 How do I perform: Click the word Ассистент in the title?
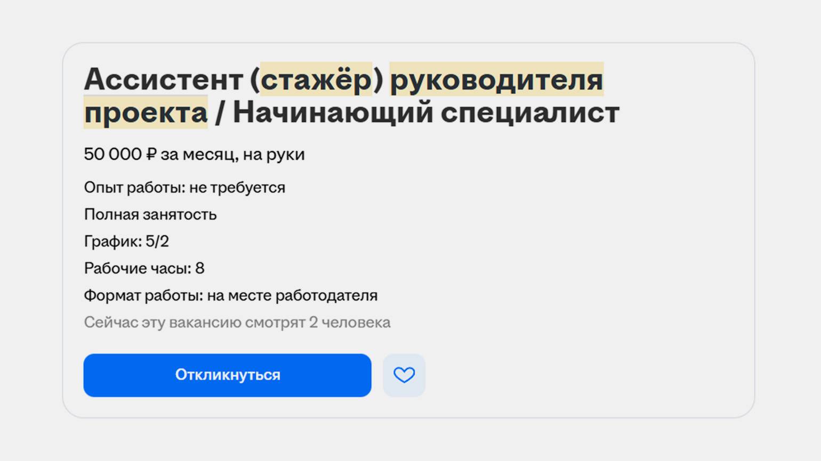tap(163, 79)
